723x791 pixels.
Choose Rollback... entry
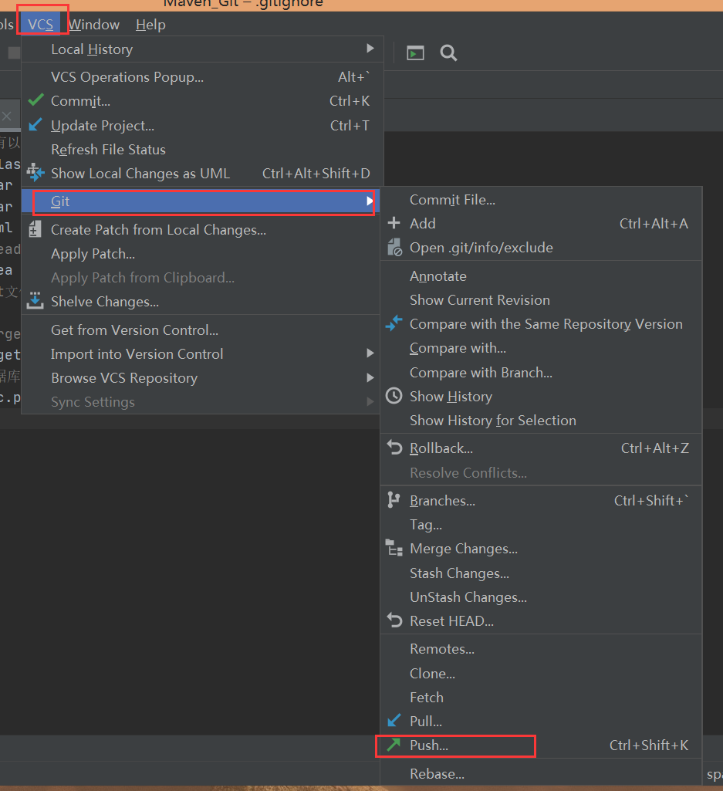coord(541,448)
